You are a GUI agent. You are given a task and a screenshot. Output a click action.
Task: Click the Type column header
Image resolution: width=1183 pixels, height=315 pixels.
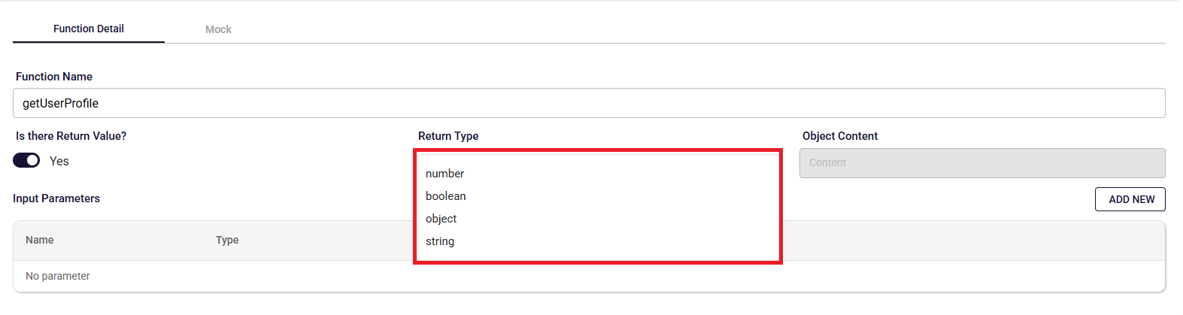click(227, 240)
